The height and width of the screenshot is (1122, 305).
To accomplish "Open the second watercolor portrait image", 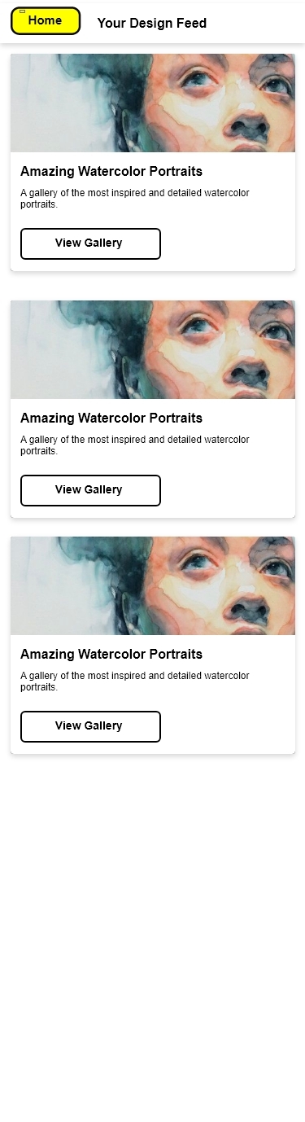I will tap(153, 349).
